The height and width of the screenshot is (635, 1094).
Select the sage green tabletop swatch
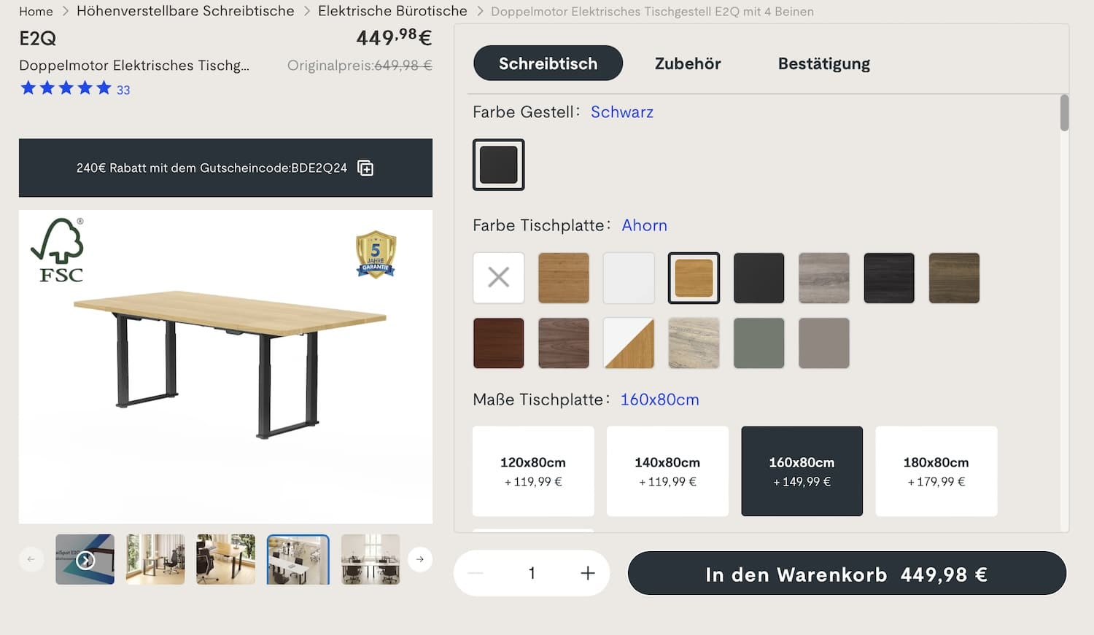759,343
